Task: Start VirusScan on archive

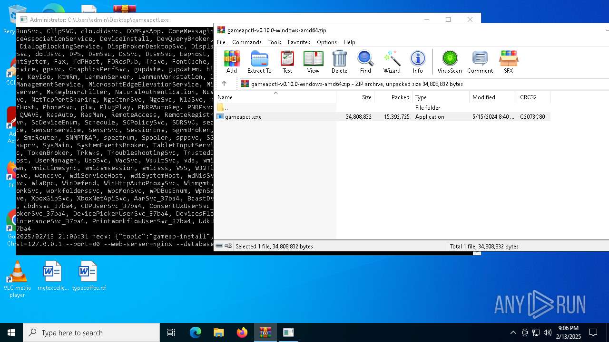Action: coord(450,62)
